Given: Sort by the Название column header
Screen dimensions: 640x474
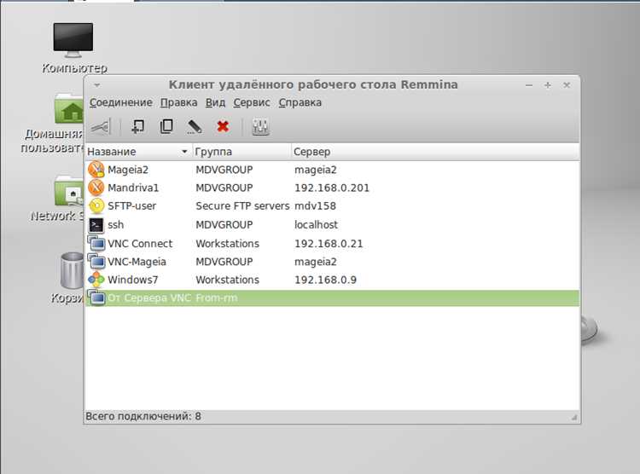Looking at the screenshot, I should tap(138, 152).
